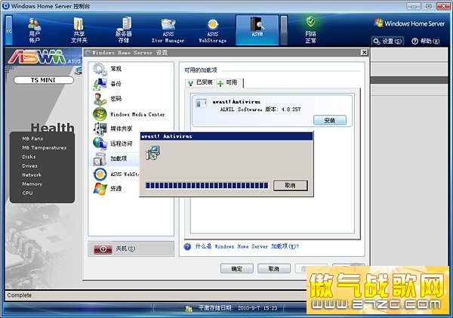Open the ASUS WebStorage tab
Image resolution: width=453 pixels, height=318 pixels.
[213, 30]
